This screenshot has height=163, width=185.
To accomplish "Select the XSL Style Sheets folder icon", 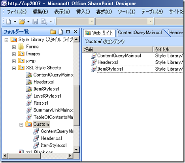I will pos(21,68).
